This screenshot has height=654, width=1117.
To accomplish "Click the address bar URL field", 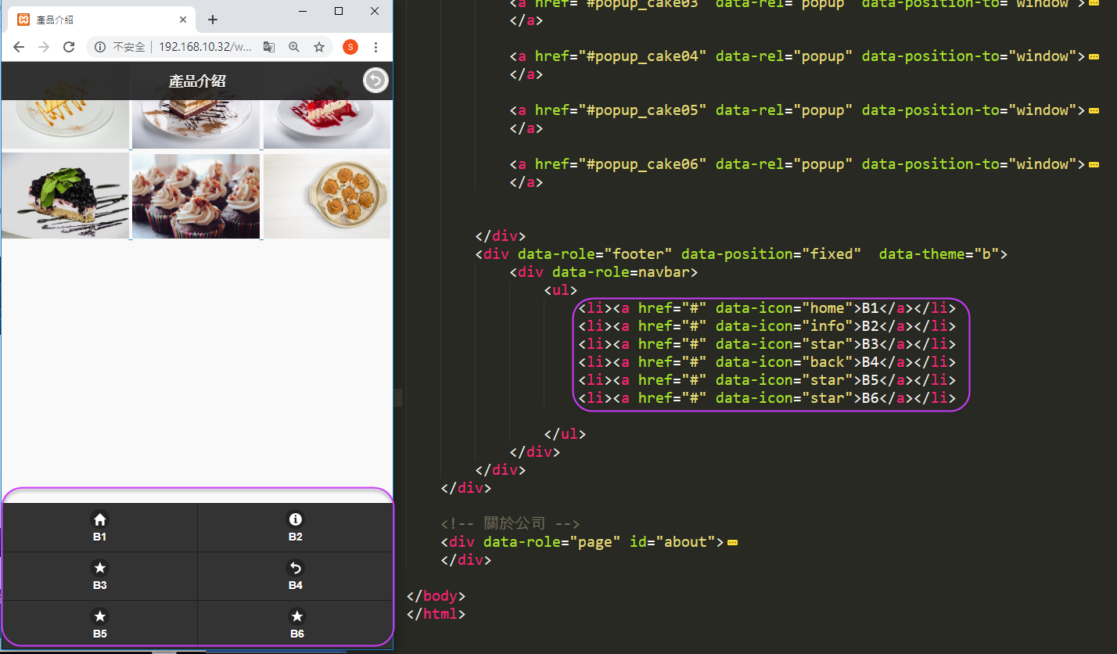I will [x=205, y=47].
